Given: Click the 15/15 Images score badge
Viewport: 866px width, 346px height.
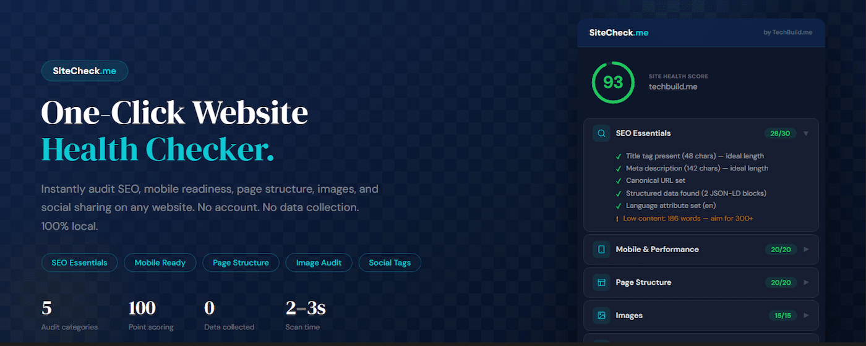Looking at the screenshot, I should 783,316.
